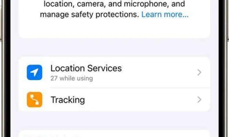The image size is (229, 137).
Task: Click the "manage safety protections" text
Action: [89, 15]
